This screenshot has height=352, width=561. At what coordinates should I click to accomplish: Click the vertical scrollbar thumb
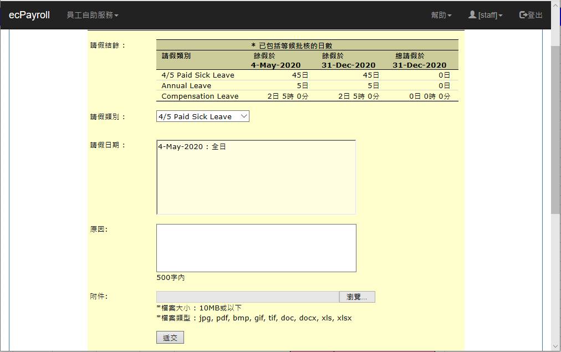click(x=555, y=127)
